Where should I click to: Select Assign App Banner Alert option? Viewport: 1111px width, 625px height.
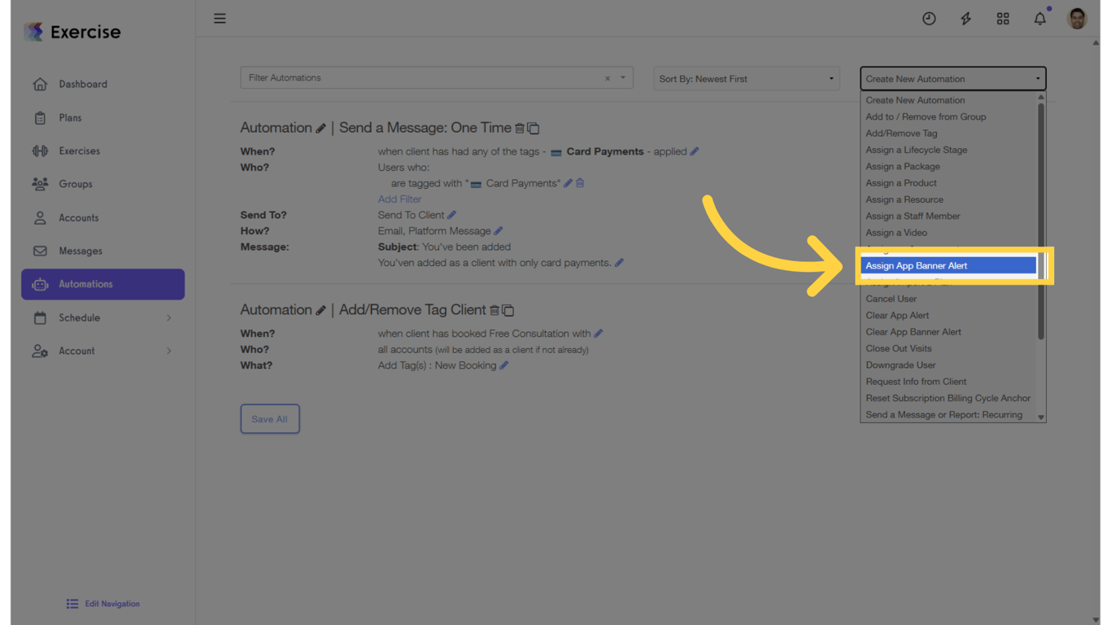[915, 265]
